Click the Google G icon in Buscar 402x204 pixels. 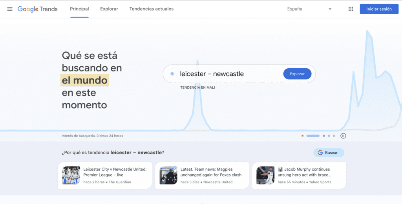tap(320, 153)
